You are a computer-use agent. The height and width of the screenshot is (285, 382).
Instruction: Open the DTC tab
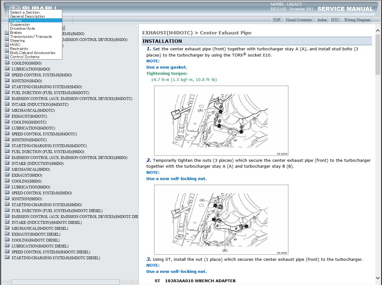pyautogui.click(x=335, y=20)
